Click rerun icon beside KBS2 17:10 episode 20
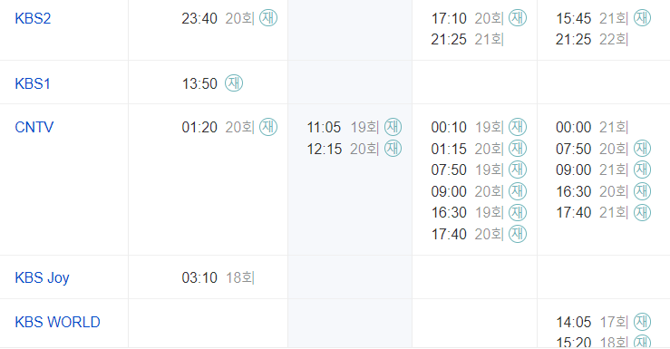The image size is (670, 349). click(x=518, y=18)
